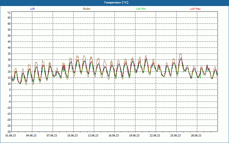
Task: Click the 07.06.23 date label
Action: (52, 136)
